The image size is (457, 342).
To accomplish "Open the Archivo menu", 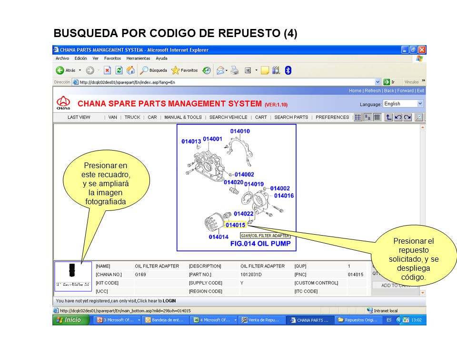I will 62,58.
